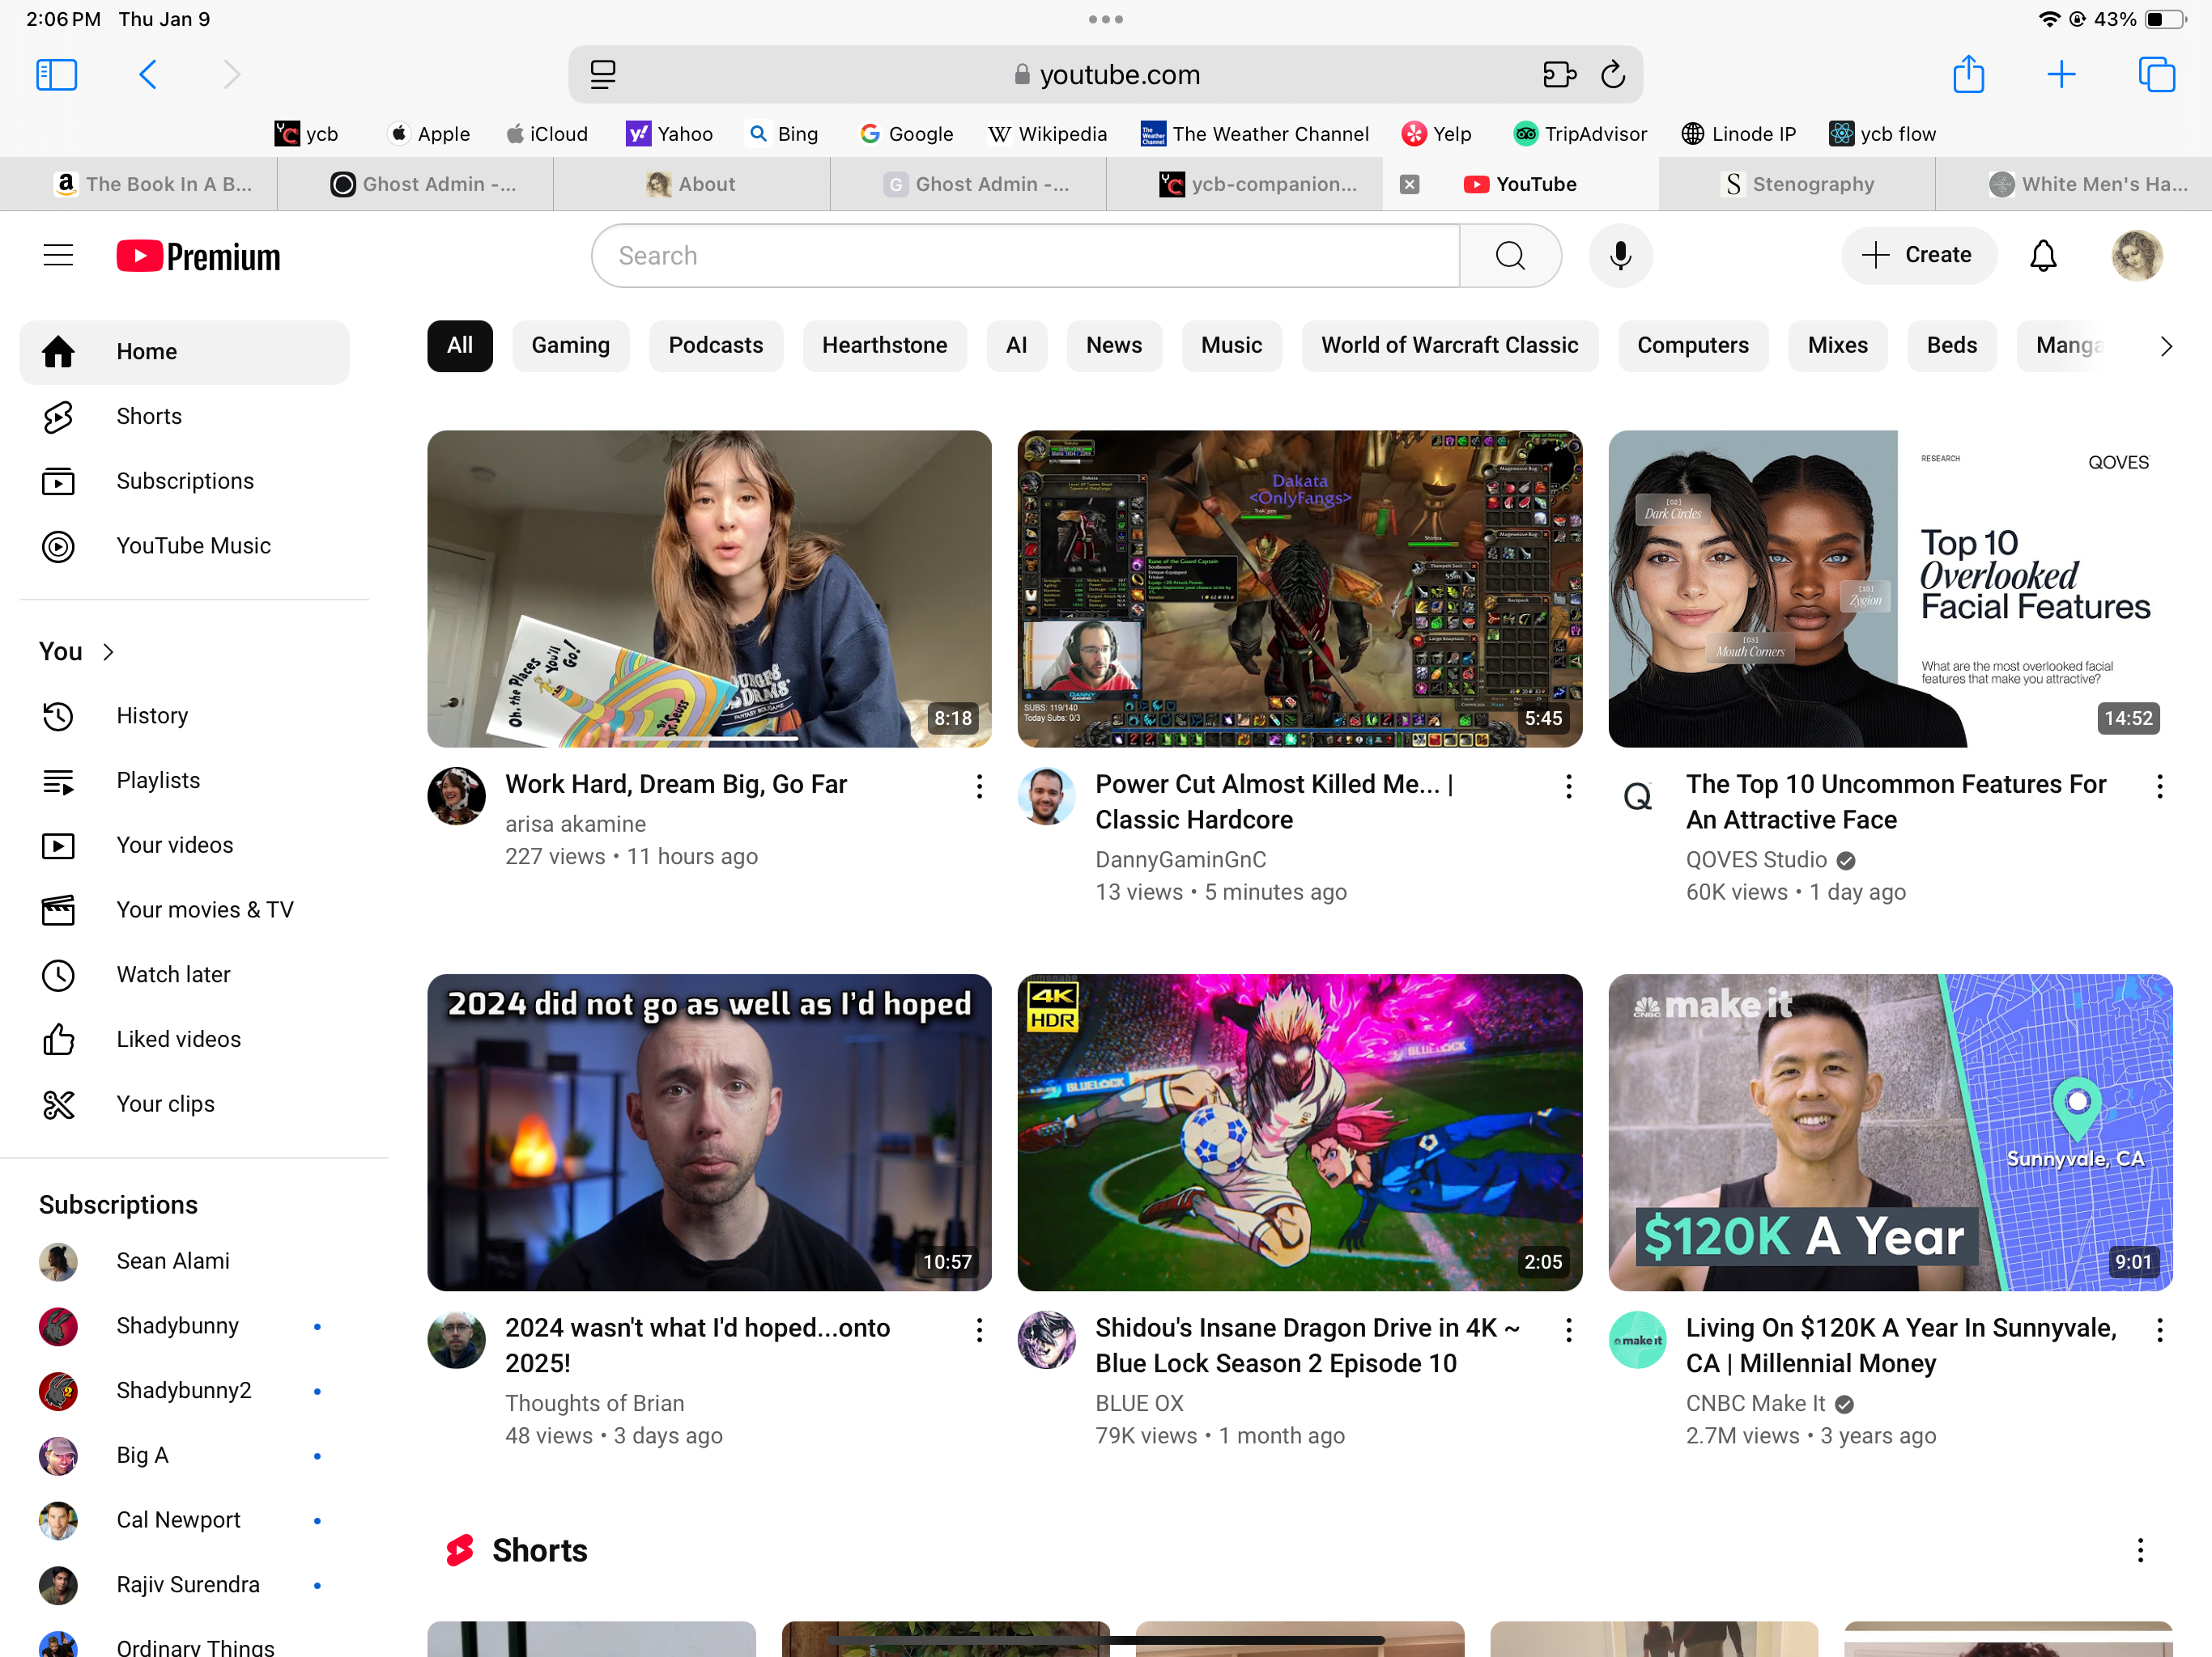Screen dimensions: 2212x1657
Task: Open Watch later list
Action: pos(184,976)
